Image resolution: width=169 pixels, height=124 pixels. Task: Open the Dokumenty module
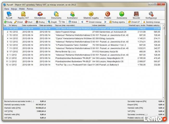click(x=56, y=15)
